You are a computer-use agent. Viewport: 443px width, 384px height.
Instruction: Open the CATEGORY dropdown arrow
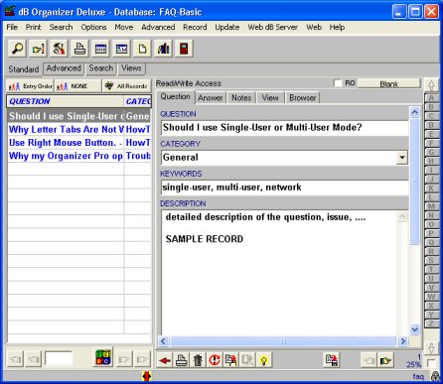tap(402, 158)
